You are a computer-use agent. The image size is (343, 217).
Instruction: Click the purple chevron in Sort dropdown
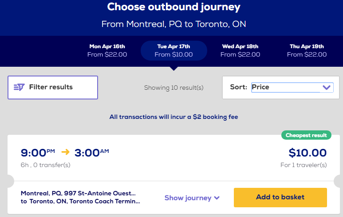coord(327,88)
